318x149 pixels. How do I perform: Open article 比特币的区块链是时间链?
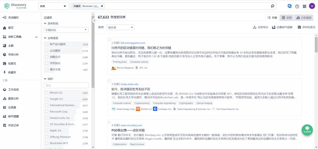(x=141, y=48)
